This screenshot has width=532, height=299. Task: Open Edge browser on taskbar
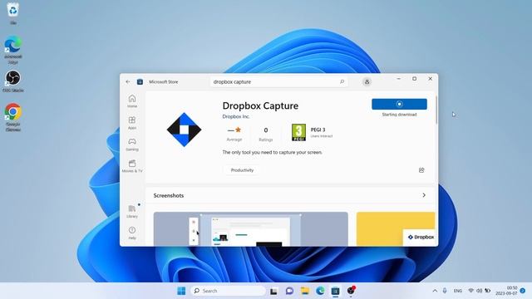pyautogui.click(x=320, y=291)
